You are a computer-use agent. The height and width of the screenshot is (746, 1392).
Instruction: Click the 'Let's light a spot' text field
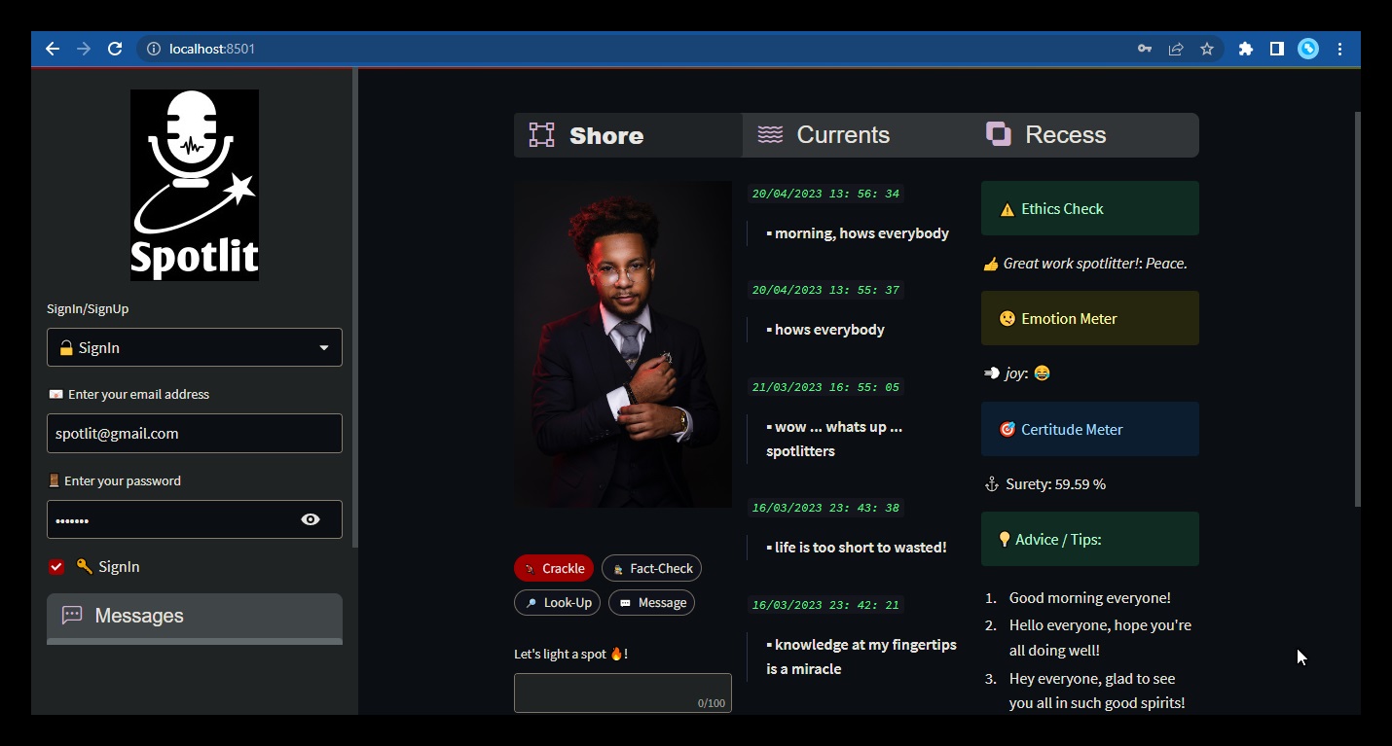tap(621, 693)
